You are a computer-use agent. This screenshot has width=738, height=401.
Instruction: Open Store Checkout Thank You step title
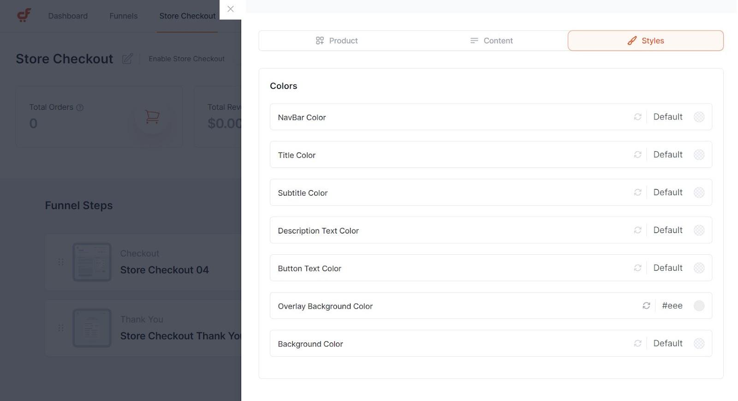point(180,336)
